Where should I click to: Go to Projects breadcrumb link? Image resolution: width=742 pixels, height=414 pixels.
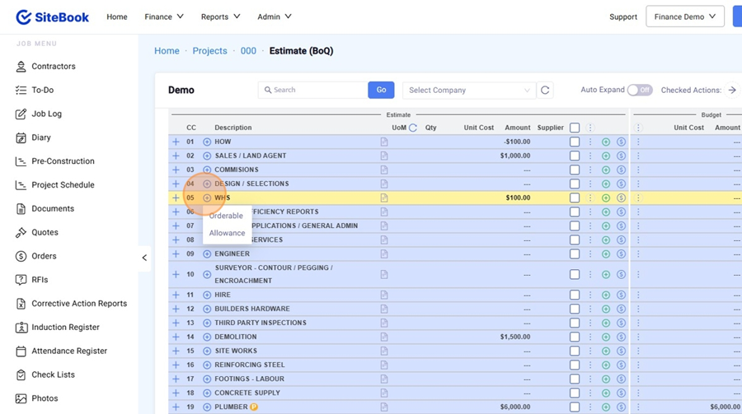pyautogui.click(x=209, y=51)
